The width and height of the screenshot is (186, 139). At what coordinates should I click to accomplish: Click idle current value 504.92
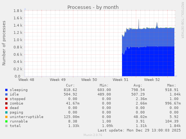70,94
